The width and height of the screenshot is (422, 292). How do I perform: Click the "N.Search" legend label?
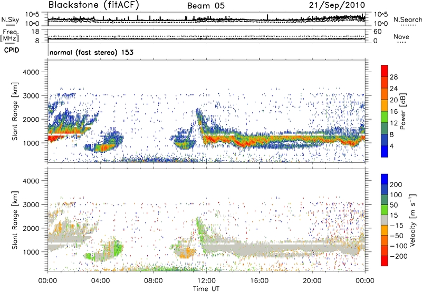click(407, 20)
